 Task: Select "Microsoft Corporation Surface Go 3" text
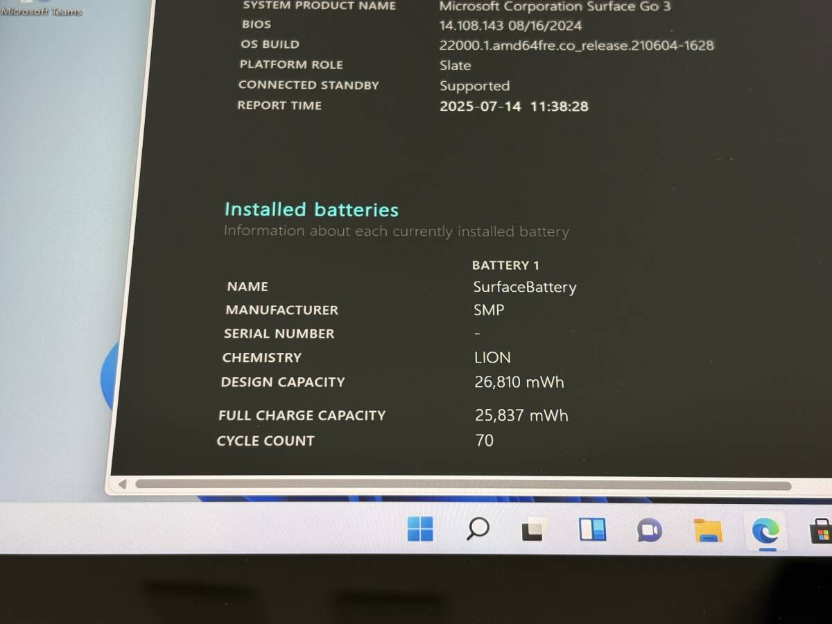coord(555,6)
